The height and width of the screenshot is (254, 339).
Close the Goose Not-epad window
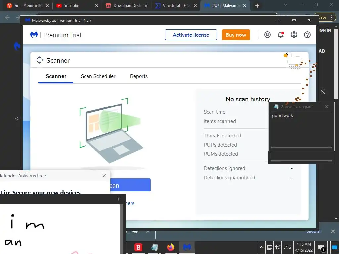point(327,106)
